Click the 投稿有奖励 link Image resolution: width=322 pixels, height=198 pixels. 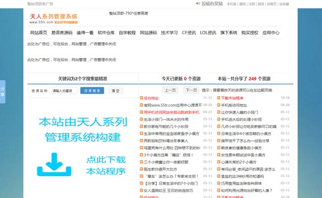click(212, 3)
